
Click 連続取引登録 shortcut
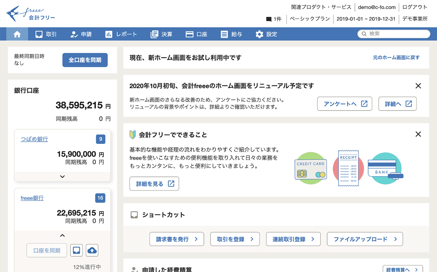[x=293, y=239]
